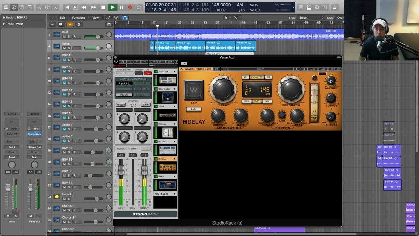The image size is (419, 236).
Task: Toggle the Flex show/hide button
Action: (117, 18)
